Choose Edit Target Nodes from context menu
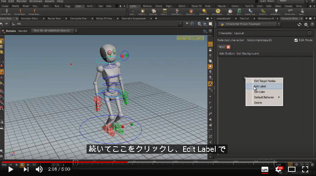The height and width of the screenshot is (176, 316). click(264, 81)
